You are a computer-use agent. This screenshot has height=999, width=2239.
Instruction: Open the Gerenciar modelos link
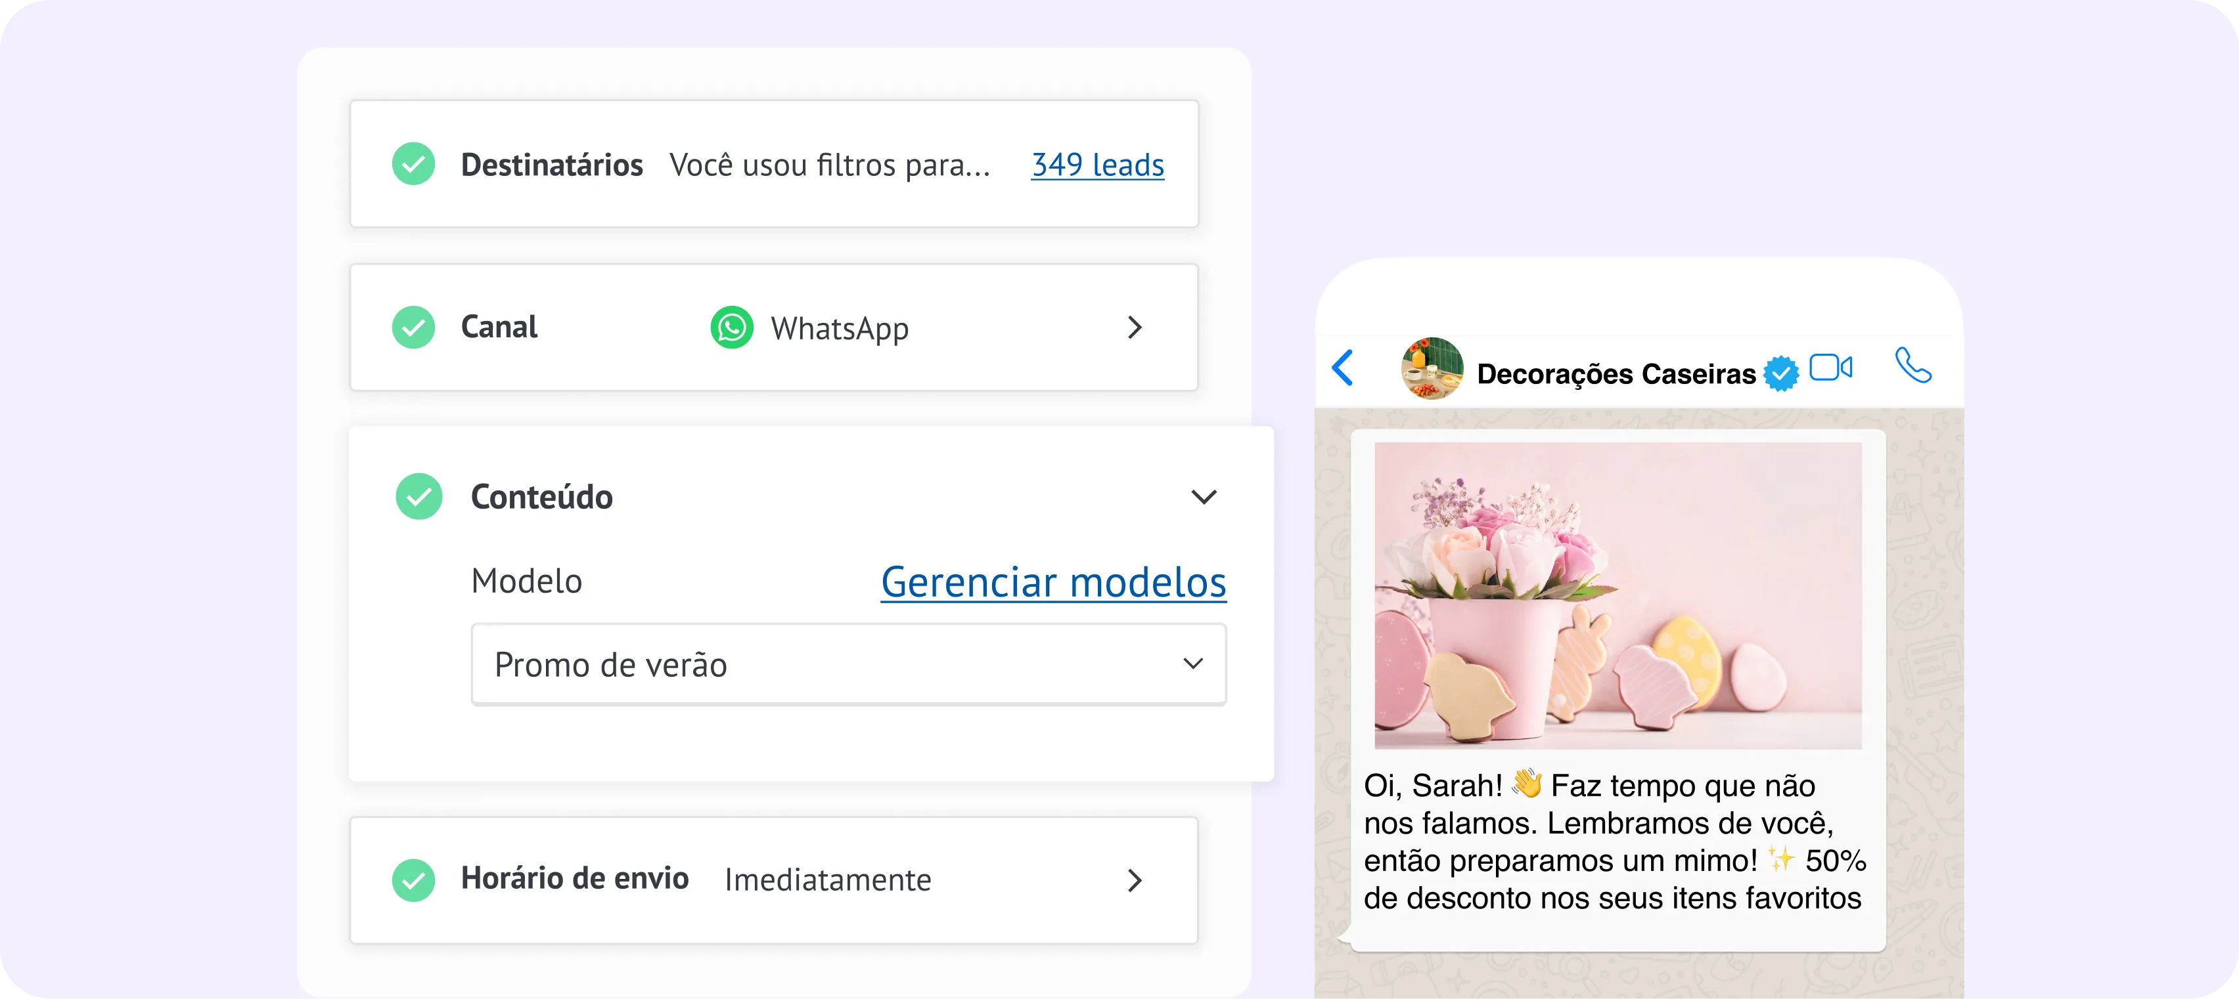coord(1053,581)
